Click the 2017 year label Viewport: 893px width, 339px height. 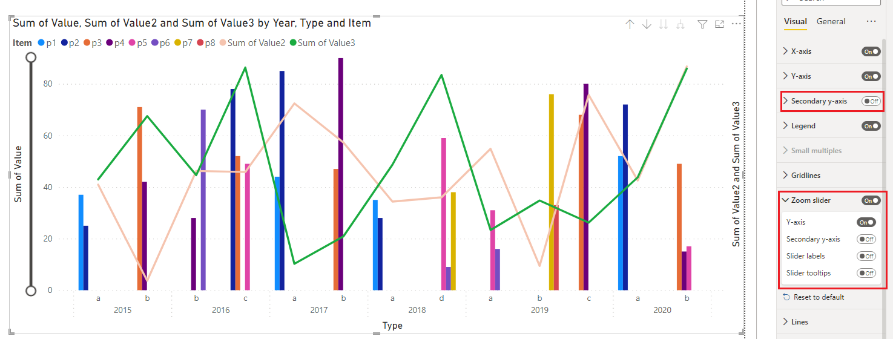(x=319, y=310)
